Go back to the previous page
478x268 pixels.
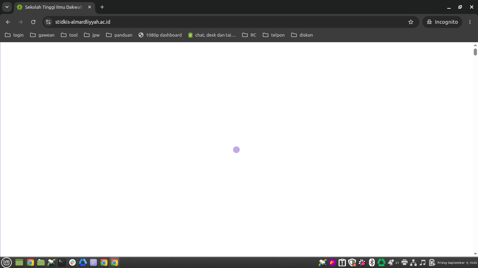pos(8,22)
